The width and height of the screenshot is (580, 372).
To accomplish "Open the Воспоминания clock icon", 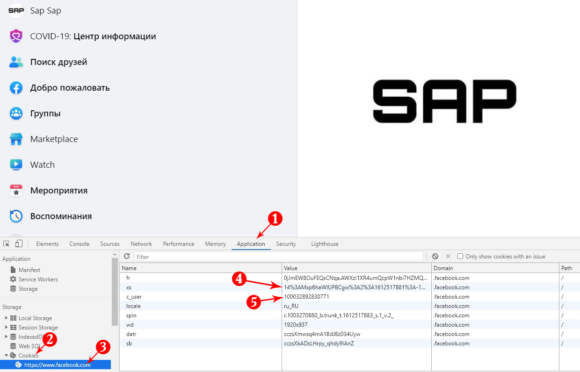I will 16,216.
